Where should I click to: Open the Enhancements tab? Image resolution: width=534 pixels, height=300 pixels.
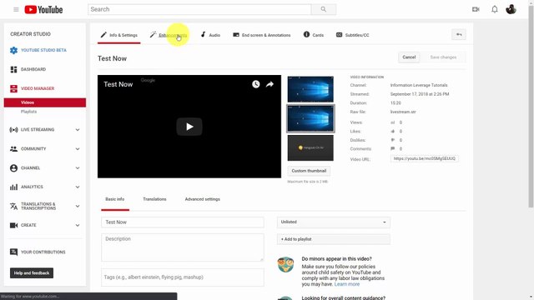tap(169, 35)
